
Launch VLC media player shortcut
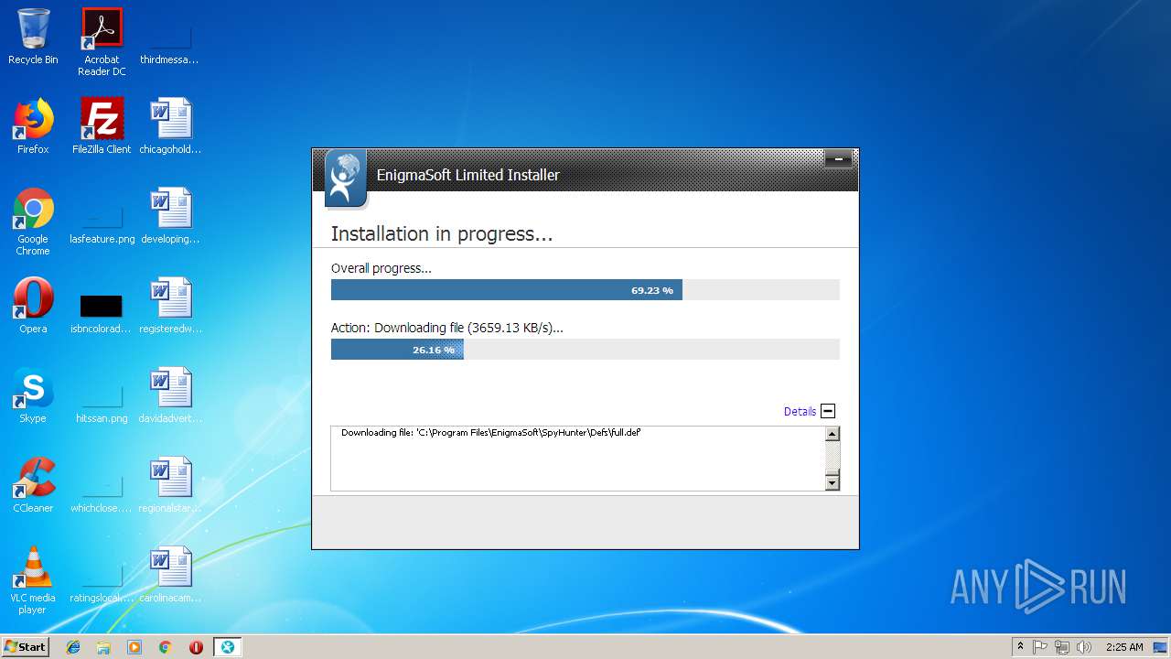tap(33, 580)
